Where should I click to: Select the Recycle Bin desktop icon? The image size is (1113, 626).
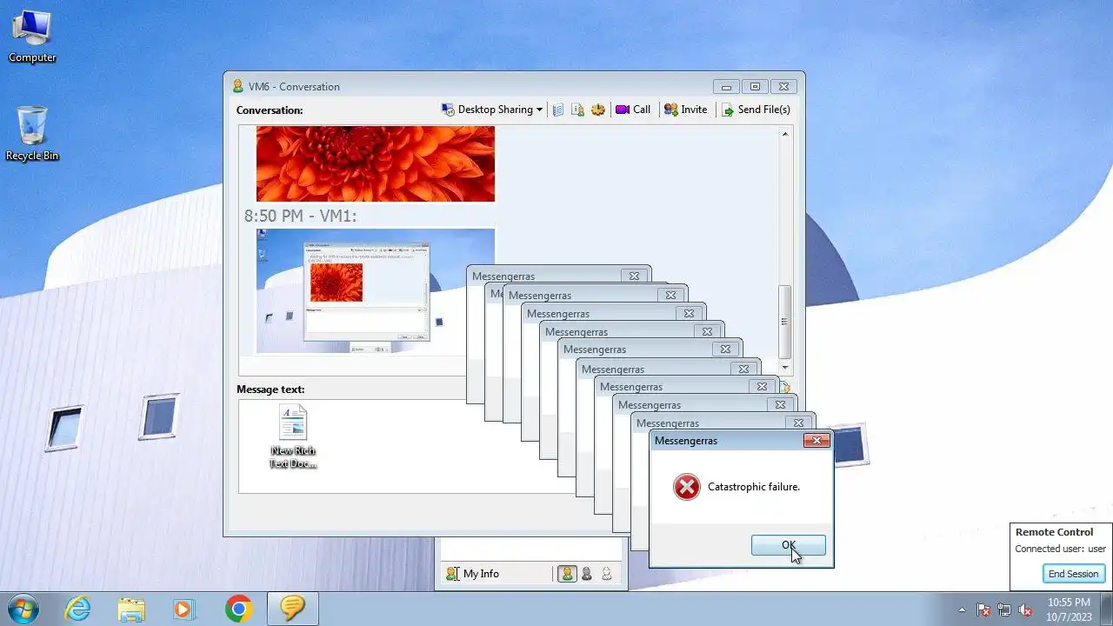tap(32, 133)
